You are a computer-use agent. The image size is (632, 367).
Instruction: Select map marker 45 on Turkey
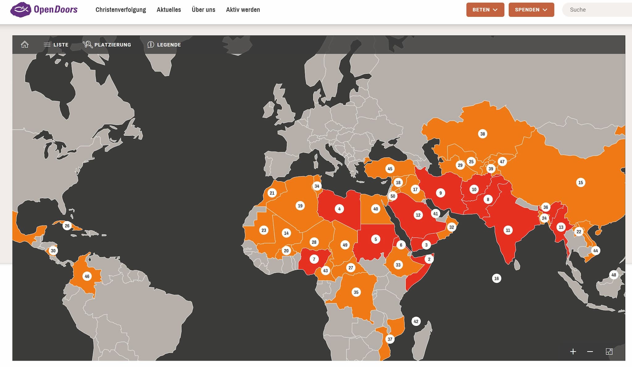coord(390,169)
